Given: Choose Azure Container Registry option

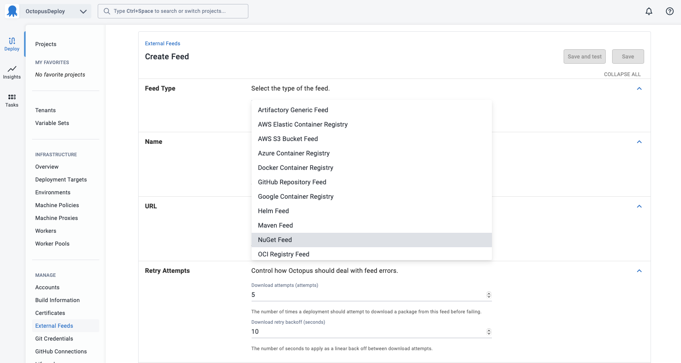Looking at the screenshot, I should [372, 153].
